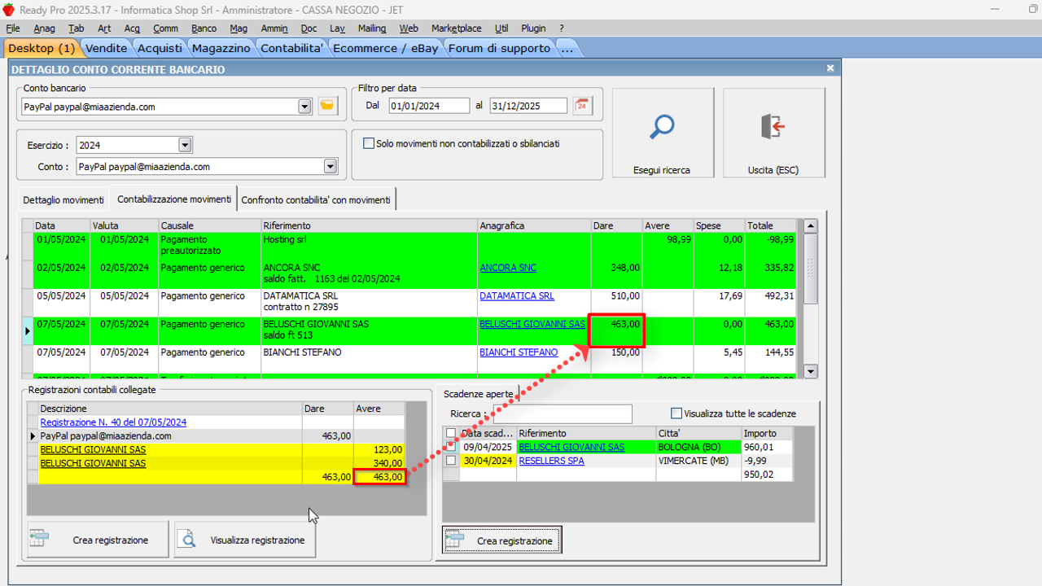Open the Plugin menu

533,28
